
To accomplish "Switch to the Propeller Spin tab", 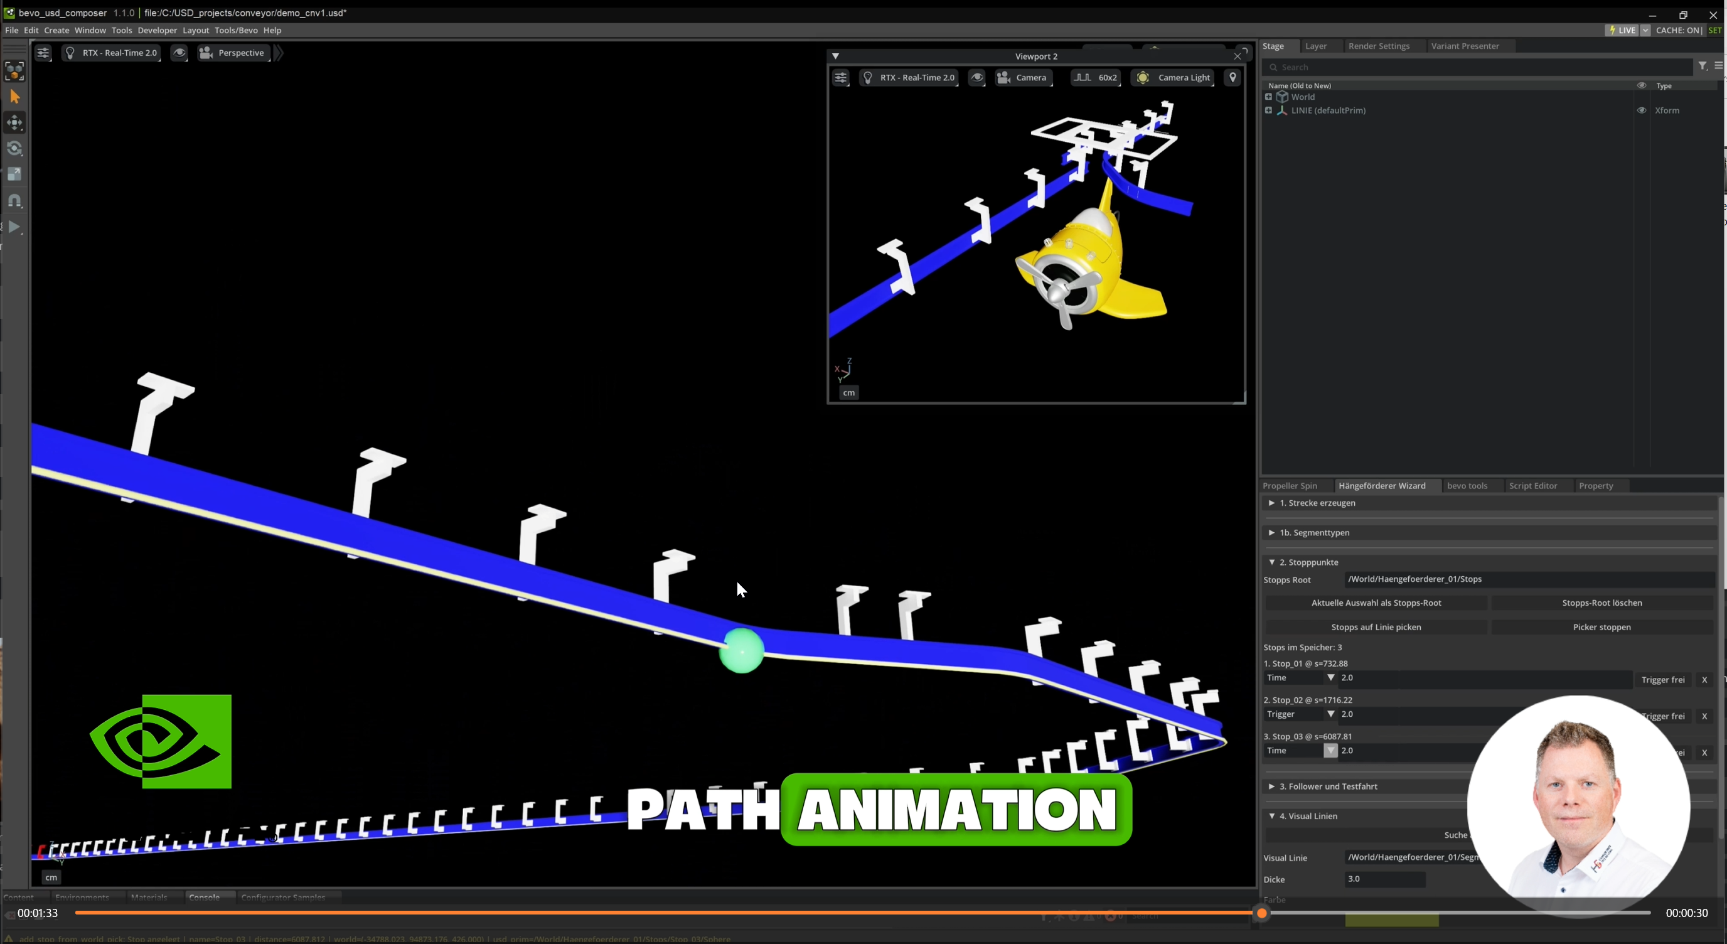I will click(1290, 486).
